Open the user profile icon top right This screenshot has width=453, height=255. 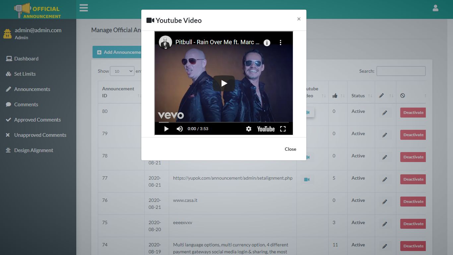coord(435,8)
